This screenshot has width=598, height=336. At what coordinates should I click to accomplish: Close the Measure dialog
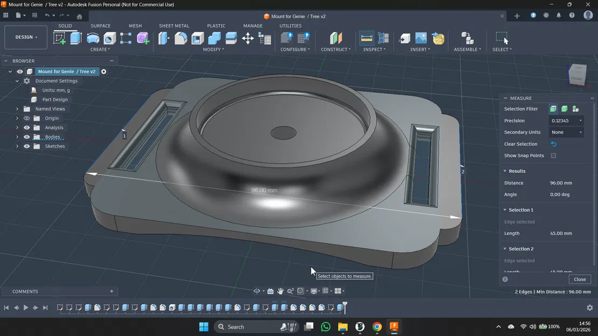click(x=580, y=280)
